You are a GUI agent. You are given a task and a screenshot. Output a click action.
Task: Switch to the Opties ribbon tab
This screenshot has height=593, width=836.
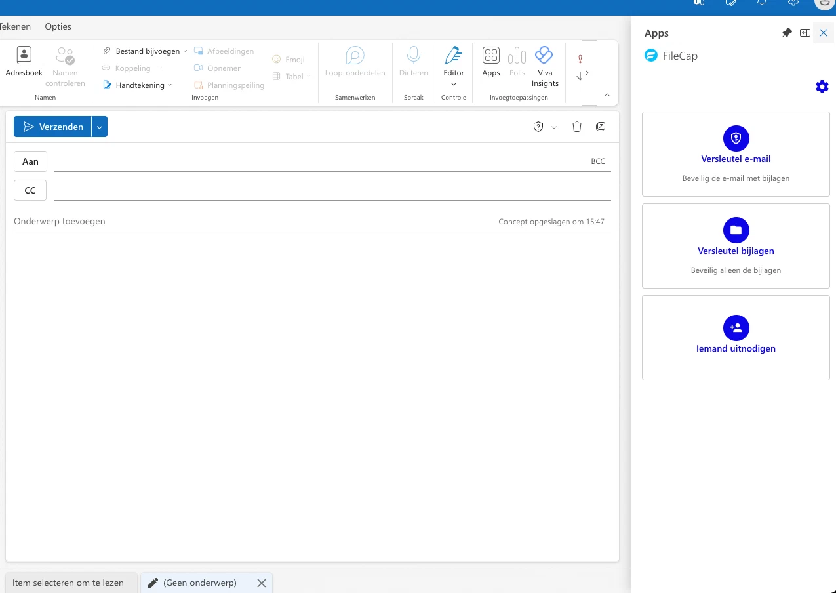click(58, 27)
